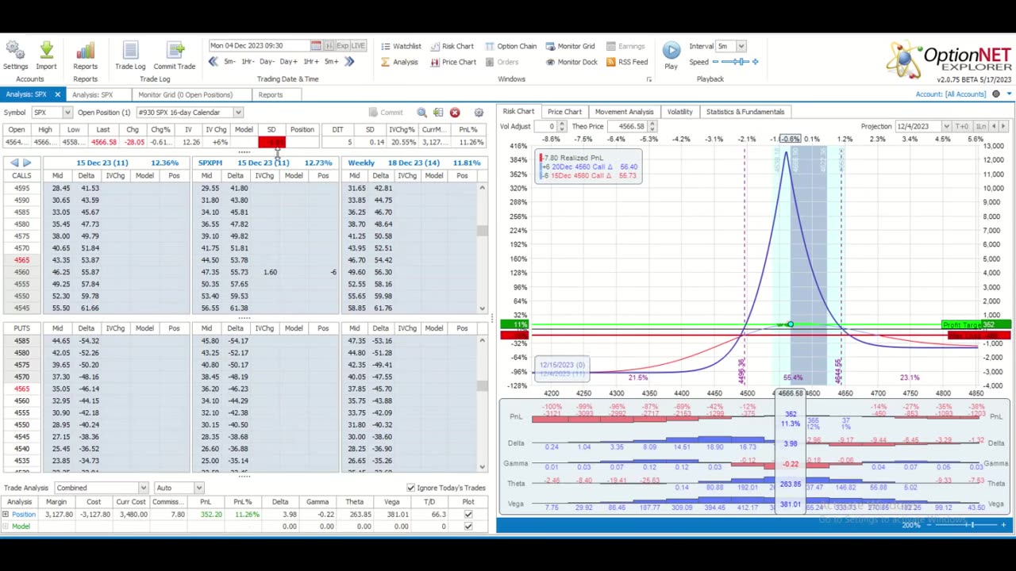This screenshot has height=571, width=1016.
Task: Expand the Position row in analysis
Action: 6,515
